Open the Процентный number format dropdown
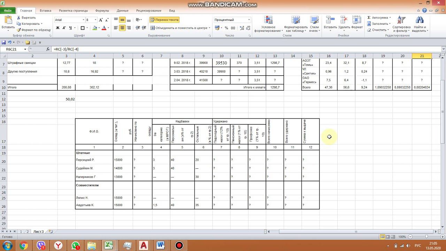446x251 pixels. [x=249, y=20]
